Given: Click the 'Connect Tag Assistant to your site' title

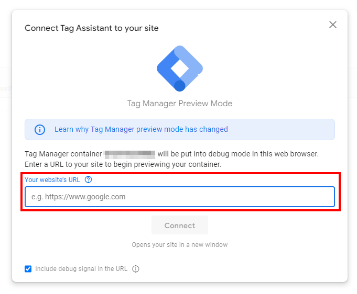Looking at the screenshot, I should click(92, 28).
